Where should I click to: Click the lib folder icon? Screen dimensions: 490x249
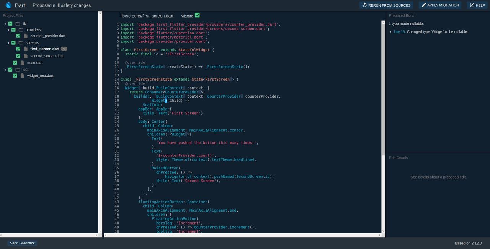(x=18, y=24)
